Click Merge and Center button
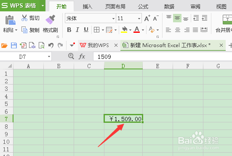Viewport: 232px width, 156px height. click(224, 24)
